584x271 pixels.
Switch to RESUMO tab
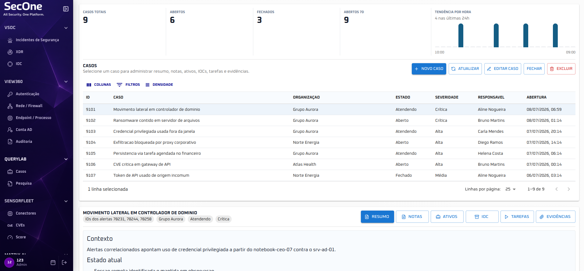tap(377, 217)
